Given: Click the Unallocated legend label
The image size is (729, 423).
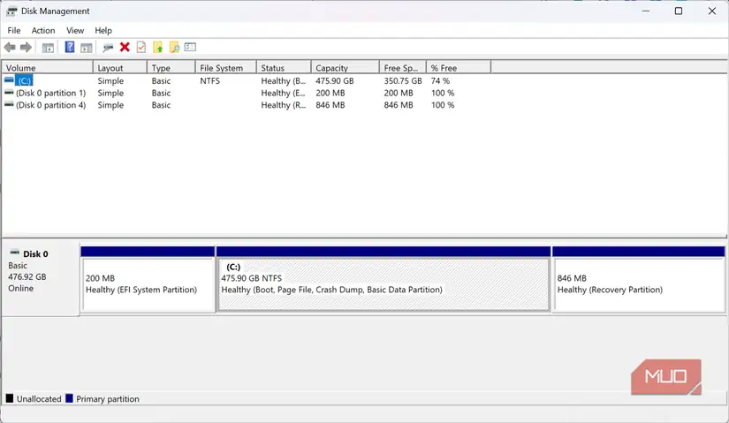Looking at the screenshot, I should pyautogui.click(x=39, y=399).
